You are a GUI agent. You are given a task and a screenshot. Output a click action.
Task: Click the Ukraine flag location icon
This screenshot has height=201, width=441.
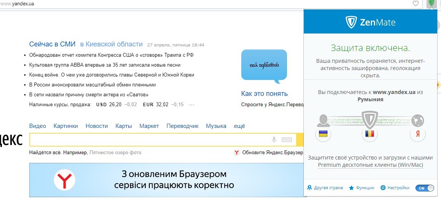coord(323,134)
